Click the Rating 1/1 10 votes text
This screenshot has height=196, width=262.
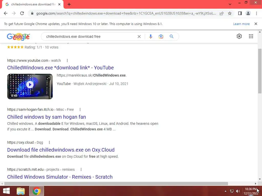click(41, 47)
